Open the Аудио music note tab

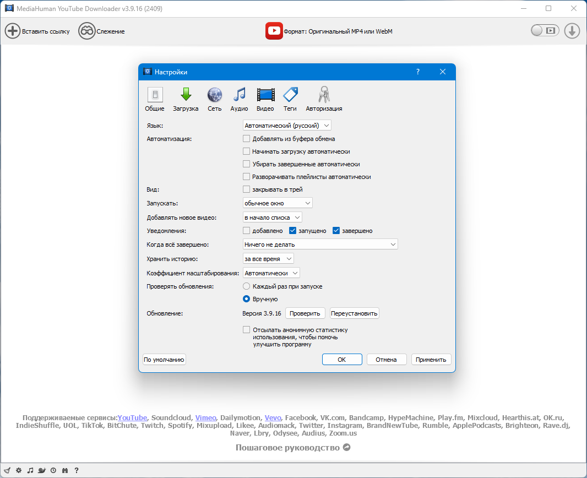pos(239,94)
